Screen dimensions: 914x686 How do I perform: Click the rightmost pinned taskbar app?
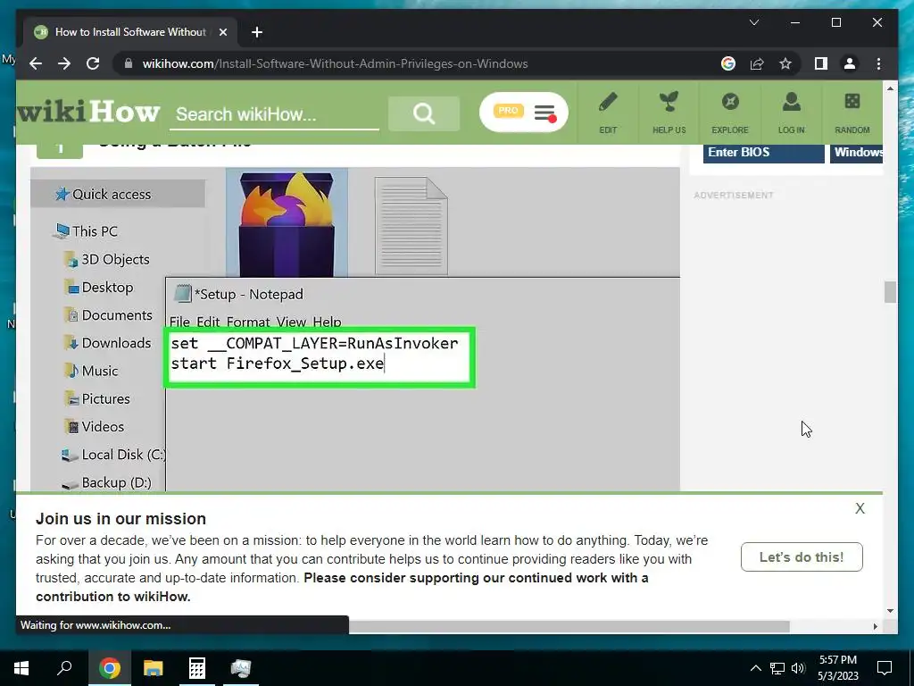tap(240, 668)
